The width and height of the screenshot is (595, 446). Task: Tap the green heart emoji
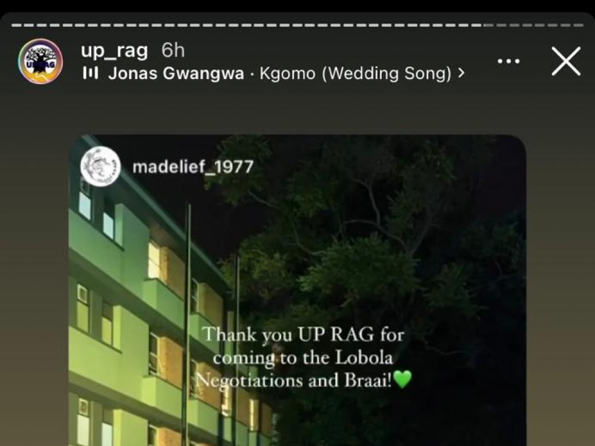point(403,379)
